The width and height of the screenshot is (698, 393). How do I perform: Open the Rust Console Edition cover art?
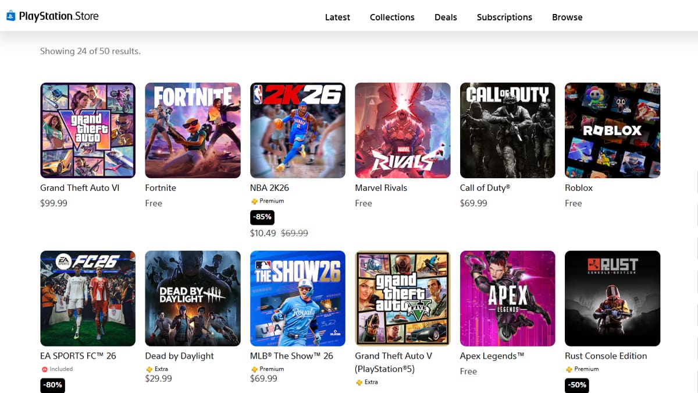pyautogui.click(x=612, y=299)
